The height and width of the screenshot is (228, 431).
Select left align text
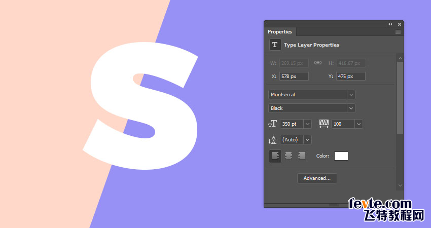click(x=275, y=156)
